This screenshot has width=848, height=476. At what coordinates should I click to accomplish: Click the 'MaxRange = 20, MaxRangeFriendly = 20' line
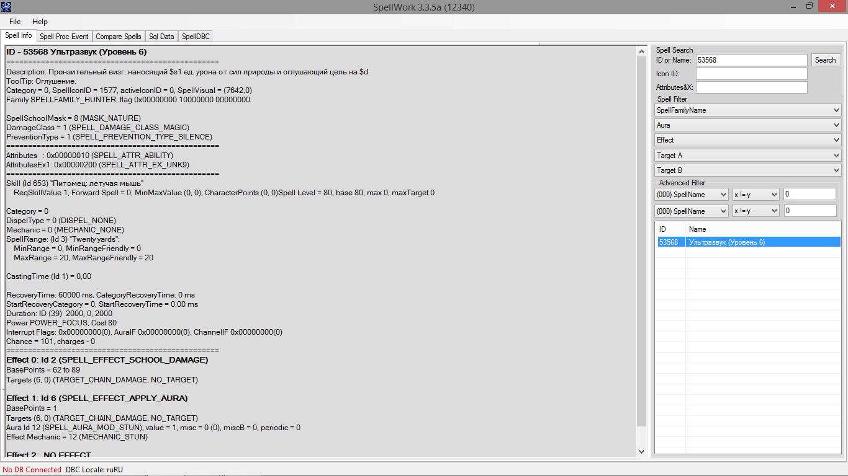[x=84, y=258]
